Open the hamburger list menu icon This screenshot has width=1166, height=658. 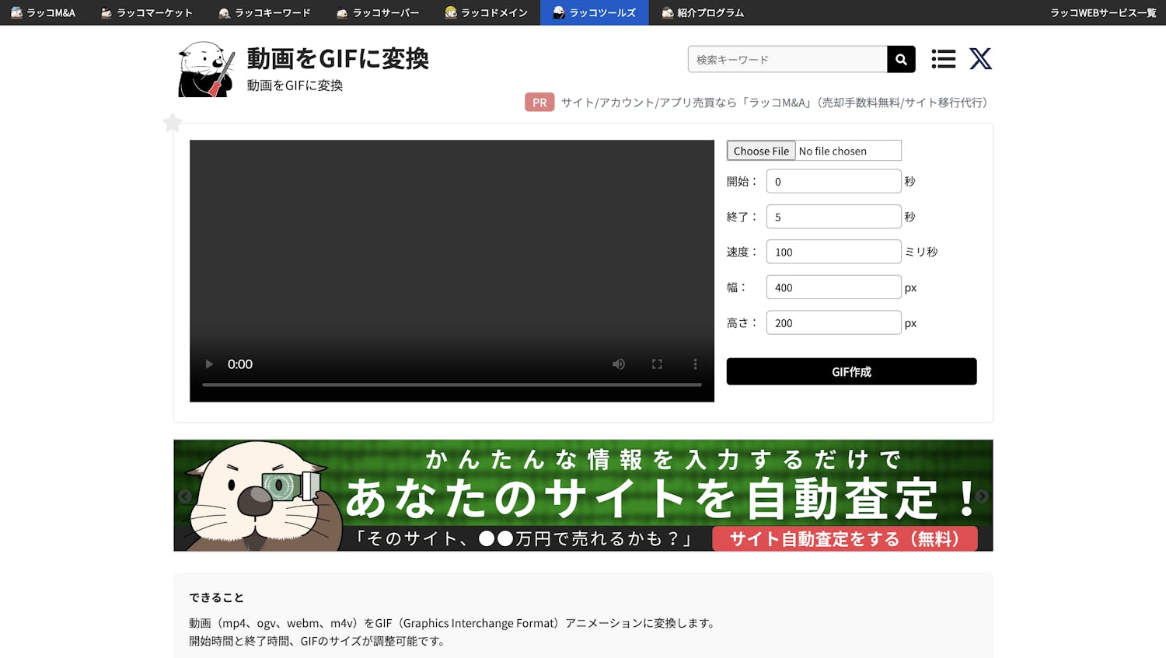(x=943, y=59)
